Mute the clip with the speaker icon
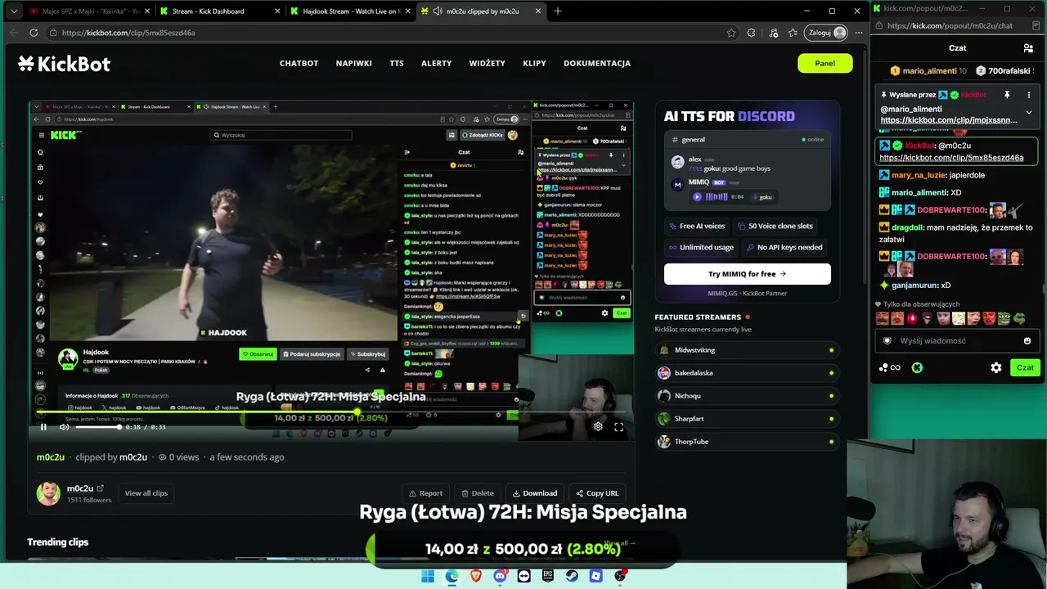 click(x=64, y=427)
